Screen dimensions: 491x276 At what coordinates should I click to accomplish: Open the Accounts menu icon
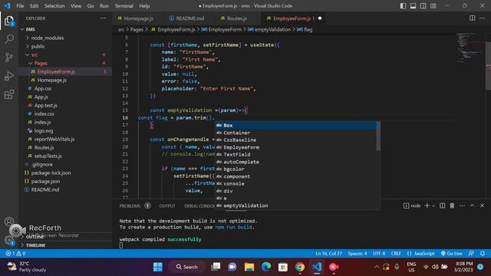9,222
